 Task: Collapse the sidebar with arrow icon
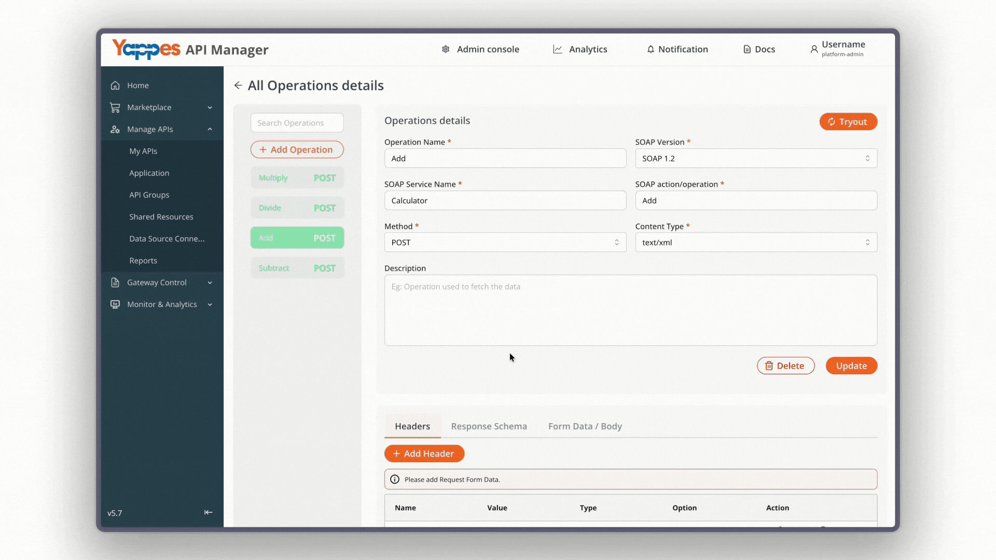[208, 512]
